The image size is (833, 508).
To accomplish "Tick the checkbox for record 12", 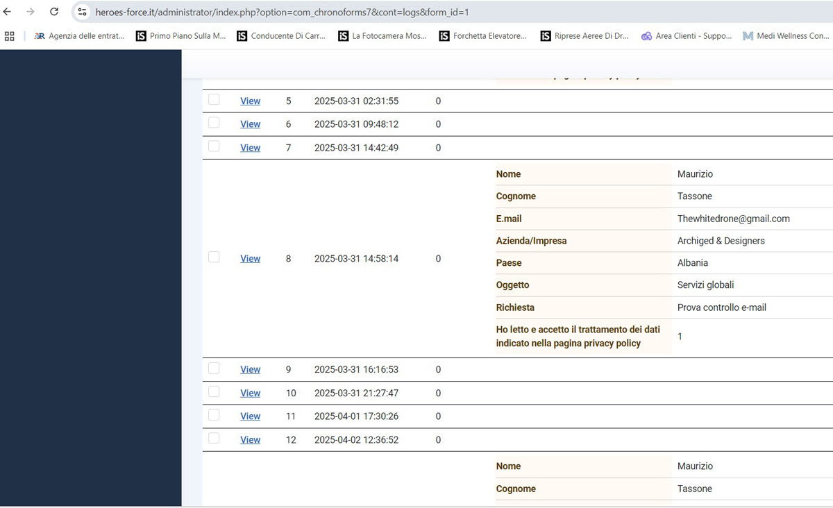I will 214,439.
